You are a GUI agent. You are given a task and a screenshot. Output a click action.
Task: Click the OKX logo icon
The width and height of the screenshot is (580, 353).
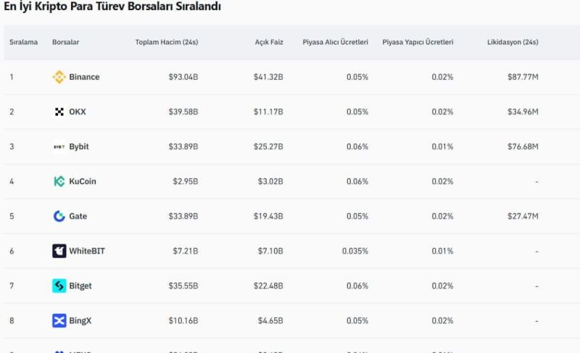(59, 112)
